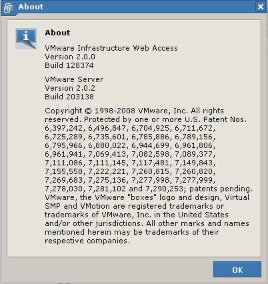Screen dimensions: 268x284
Task: Click the VMware boxes icon in title bar
Action: coord(9,7)
